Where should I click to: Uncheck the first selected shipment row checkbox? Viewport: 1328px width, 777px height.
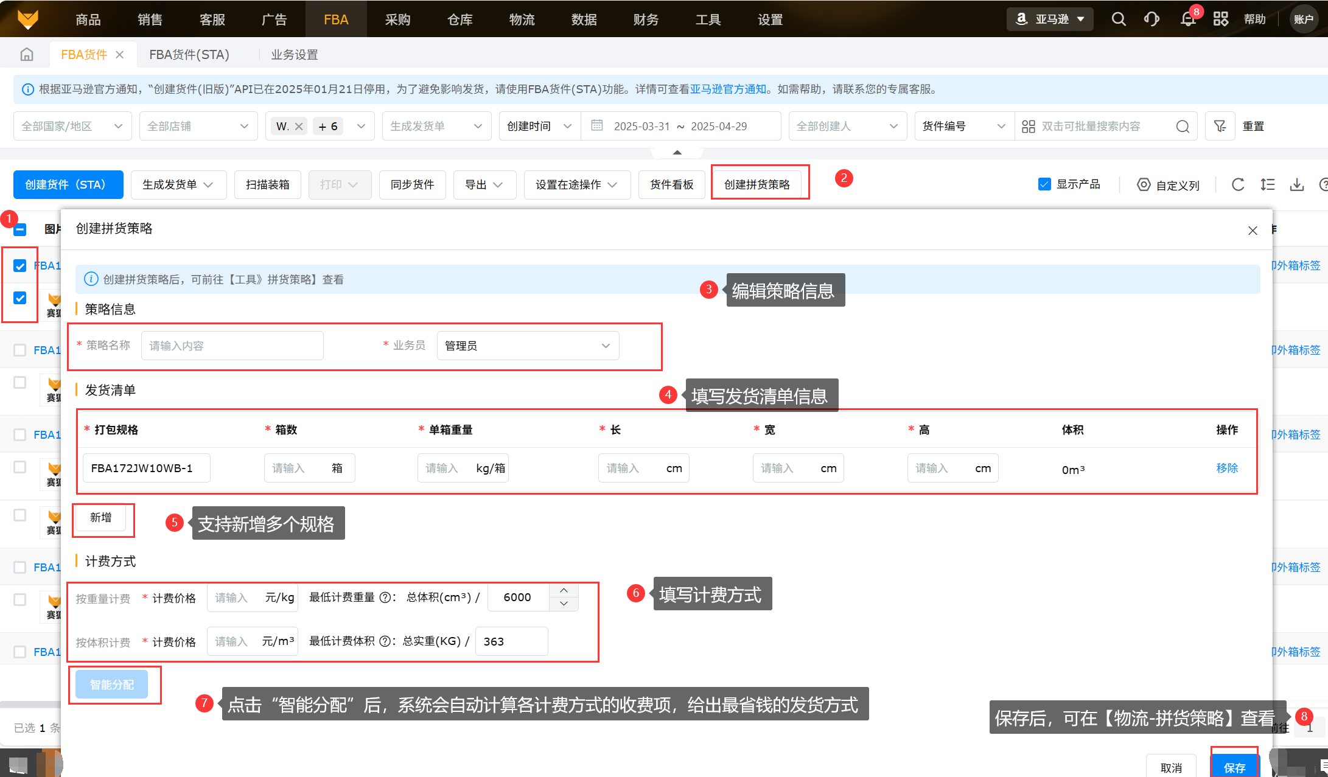click(x=20, y=266)
